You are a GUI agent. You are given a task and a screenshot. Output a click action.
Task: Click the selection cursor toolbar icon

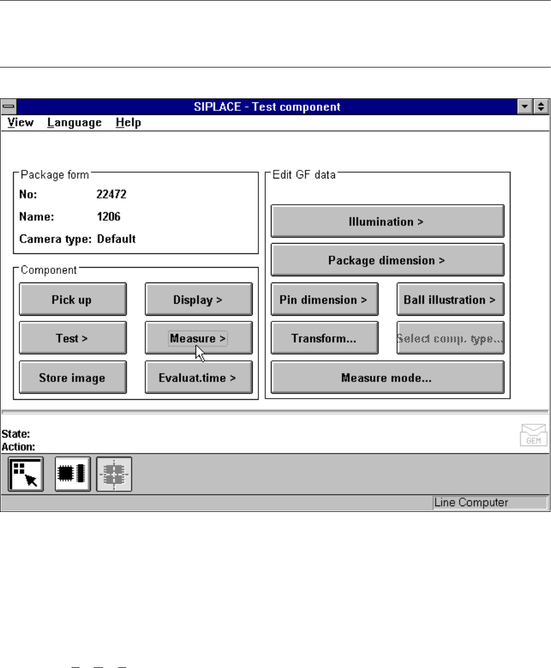(26, 474)
